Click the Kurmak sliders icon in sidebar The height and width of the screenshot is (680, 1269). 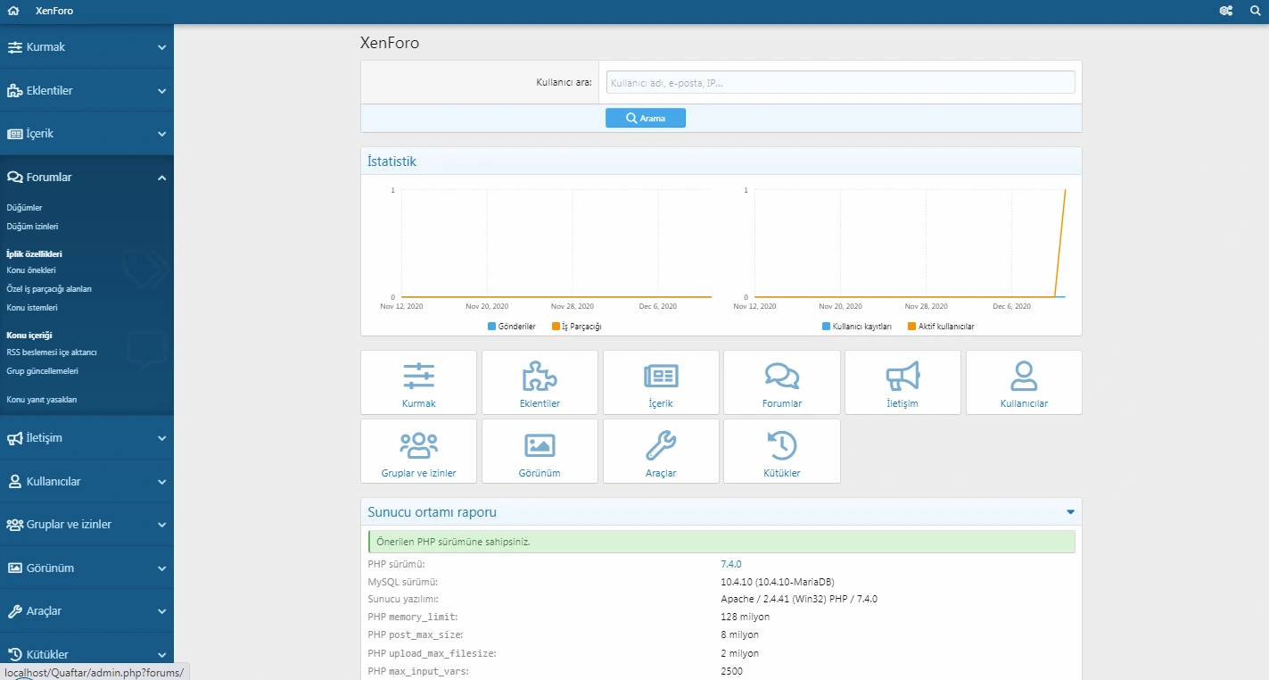(15, 47)
